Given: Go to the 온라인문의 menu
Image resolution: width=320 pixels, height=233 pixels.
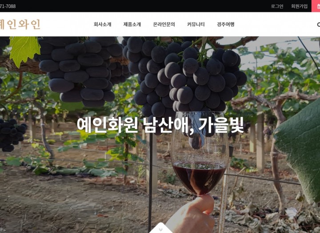Looking at the screenshot, I should (164, 24).
